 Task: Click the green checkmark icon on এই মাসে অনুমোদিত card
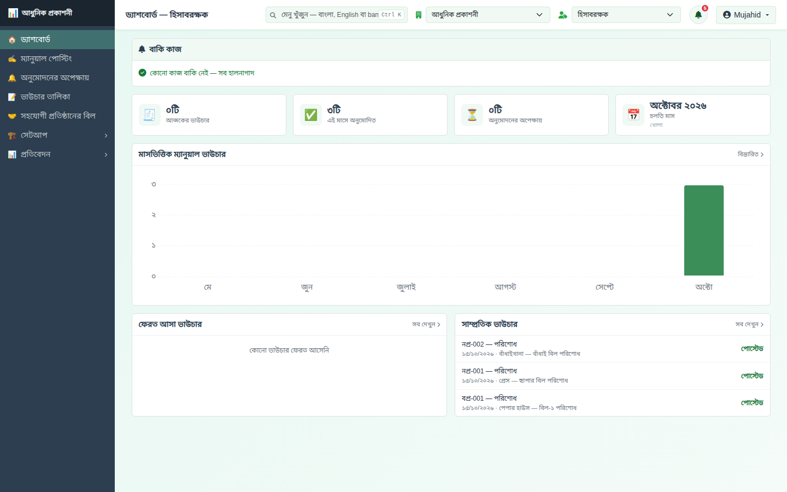(311, 115)
